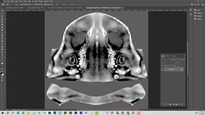The width and height of the screenshot is (205, 115).
Task: Select the Hand tool
Action: (x=2, y=63)
